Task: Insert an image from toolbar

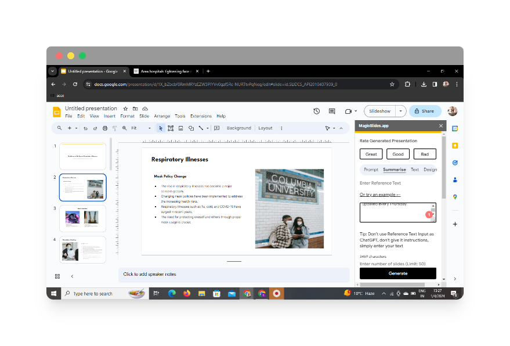Action: click(x=181, y=128)
